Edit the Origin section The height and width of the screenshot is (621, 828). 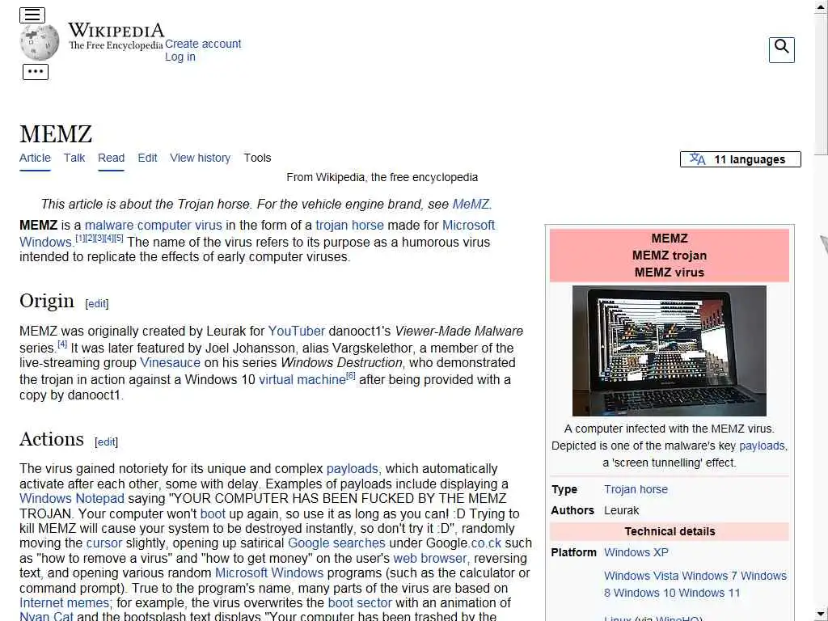click(x=97, y=304)
